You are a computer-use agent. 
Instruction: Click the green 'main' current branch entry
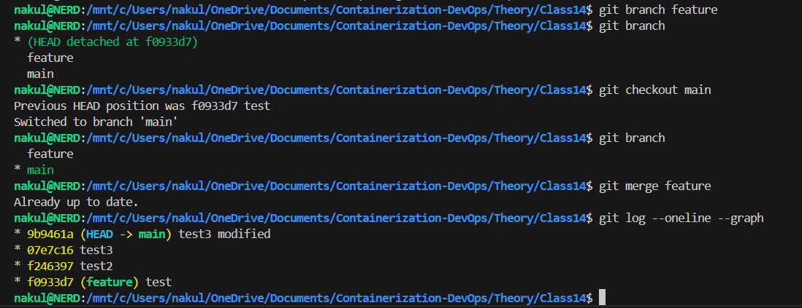pyautogui.click(x=40, y=170)
